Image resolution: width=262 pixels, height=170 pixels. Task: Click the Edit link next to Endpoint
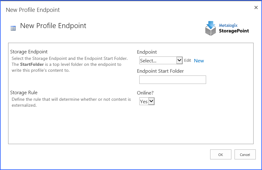(x=187, y=61)
